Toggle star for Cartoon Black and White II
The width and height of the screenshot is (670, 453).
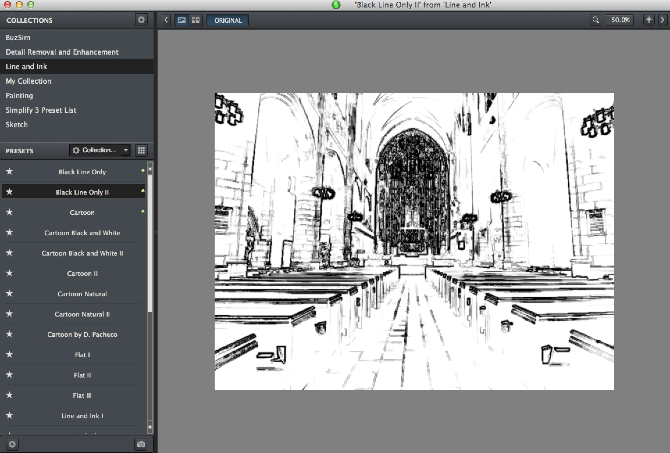9,253
